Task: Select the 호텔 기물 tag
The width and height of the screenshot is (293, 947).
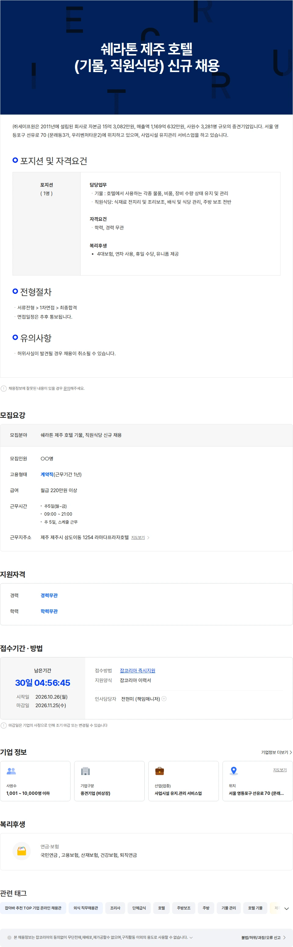Action: (255, 908)
